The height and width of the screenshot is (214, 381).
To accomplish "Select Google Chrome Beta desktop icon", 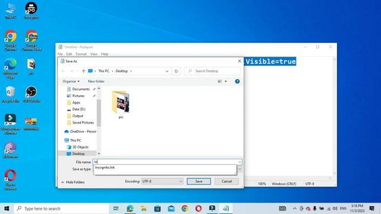I will pos(32,40).
